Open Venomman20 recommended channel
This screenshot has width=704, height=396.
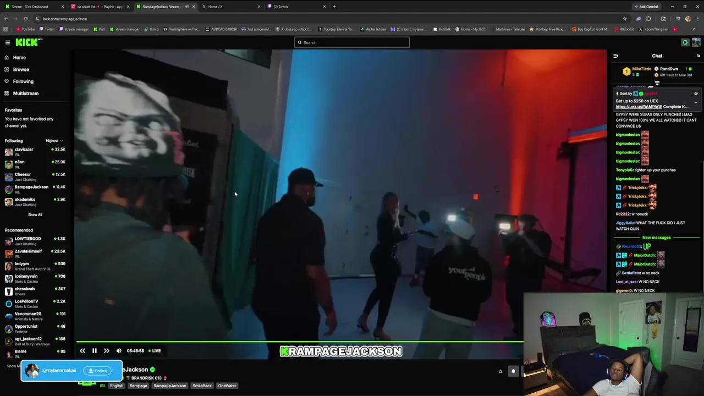(35, 316)
